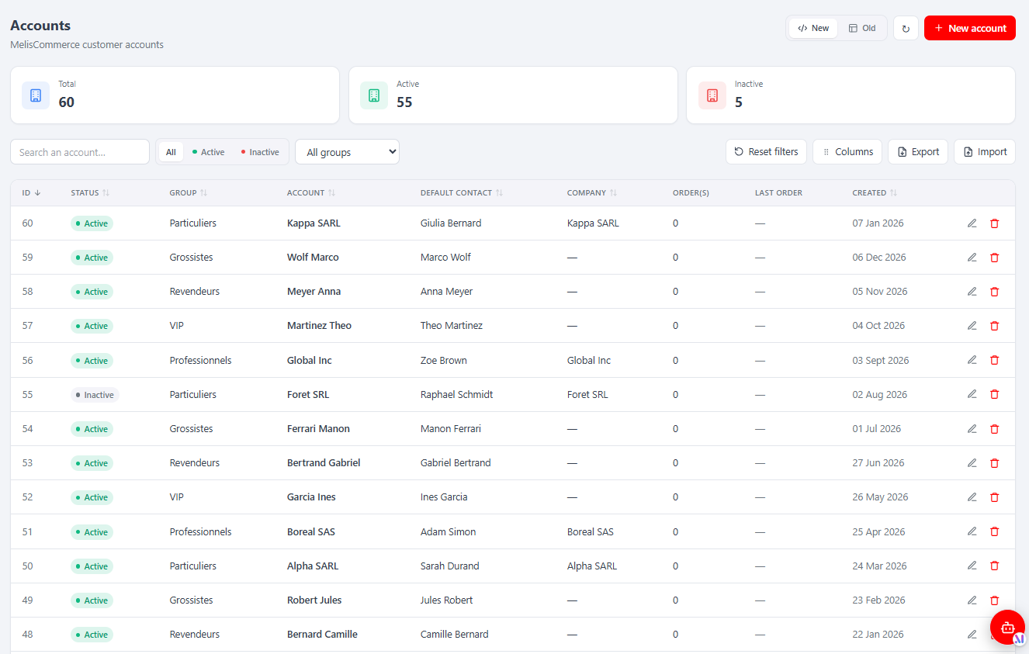Viewport: 1029px width, 654px height.
Task: Delete the Kappa SARL account
Action: point(994,223)
